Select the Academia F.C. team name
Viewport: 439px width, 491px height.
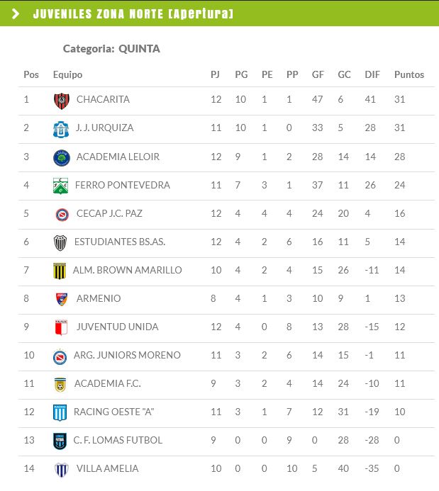pos(108,383)
